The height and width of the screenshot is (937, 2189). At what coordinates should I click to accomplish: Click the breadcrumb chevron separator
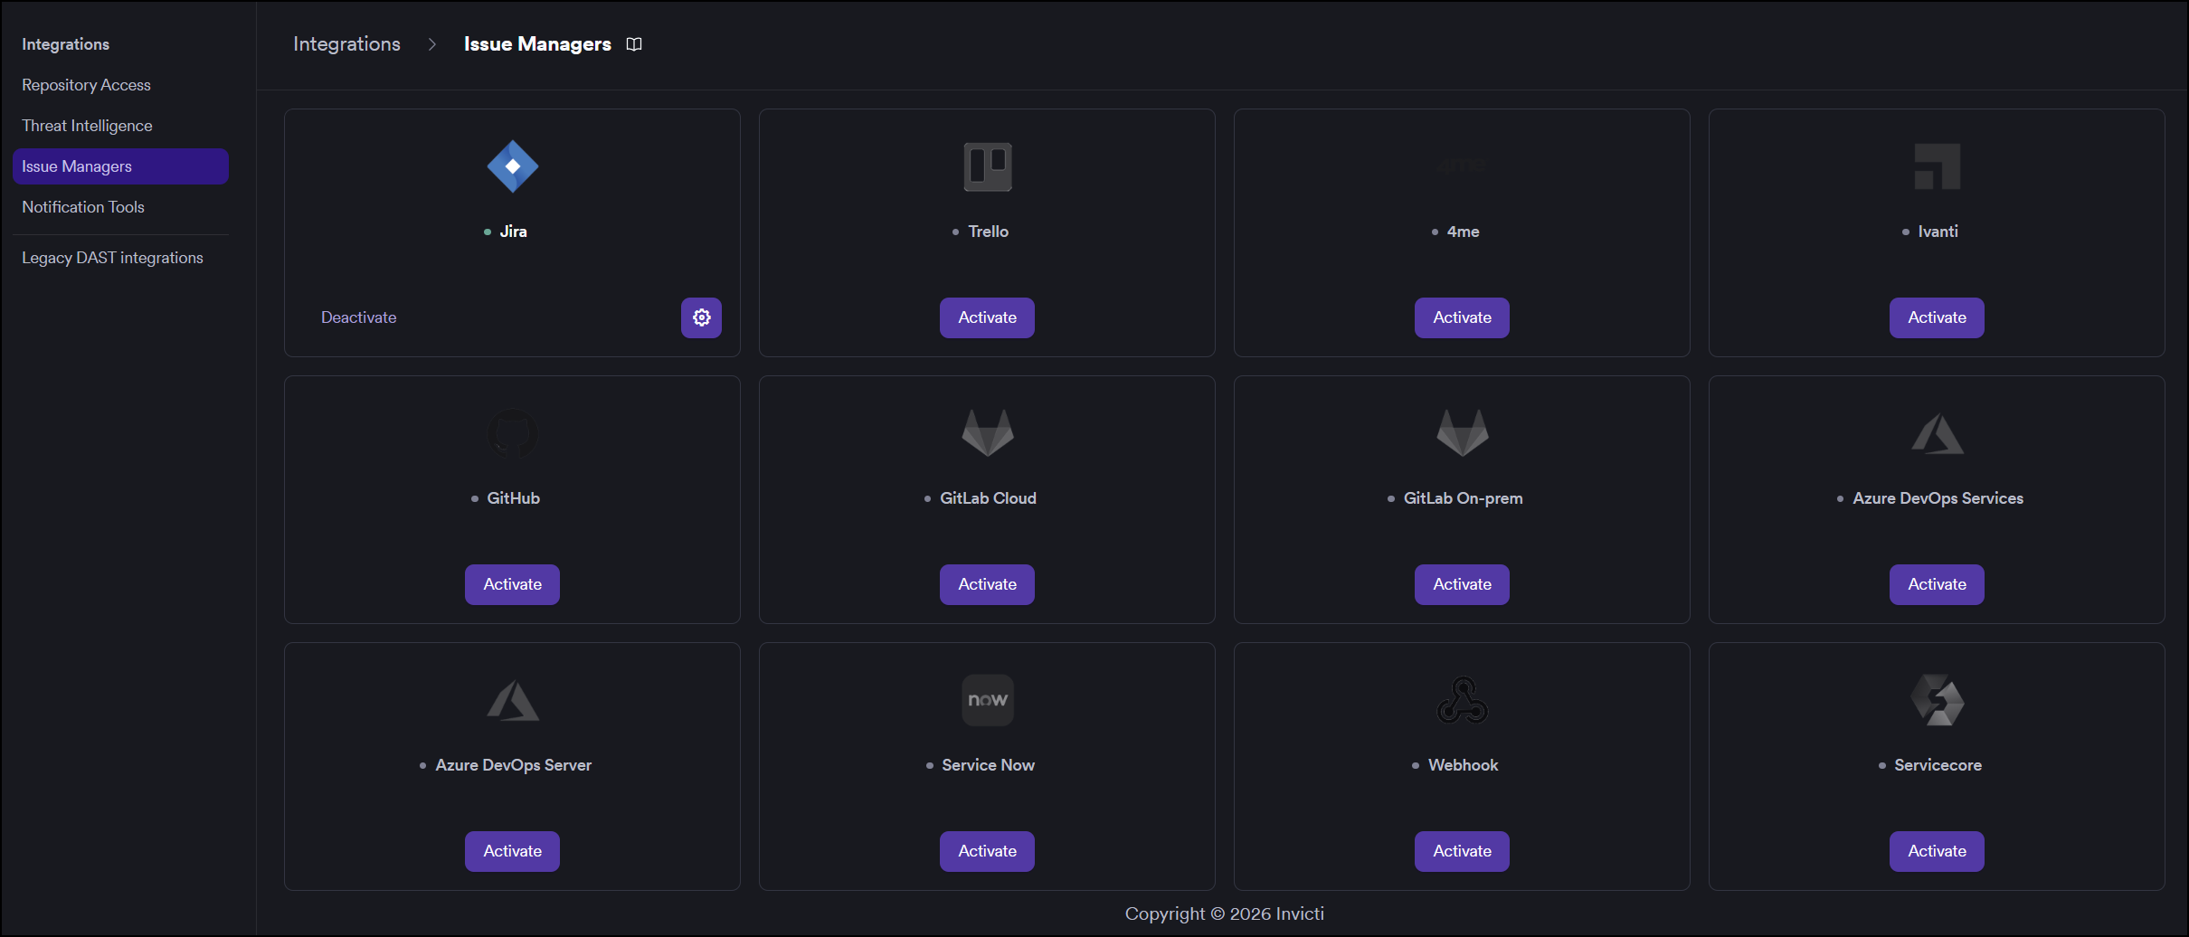432,44
